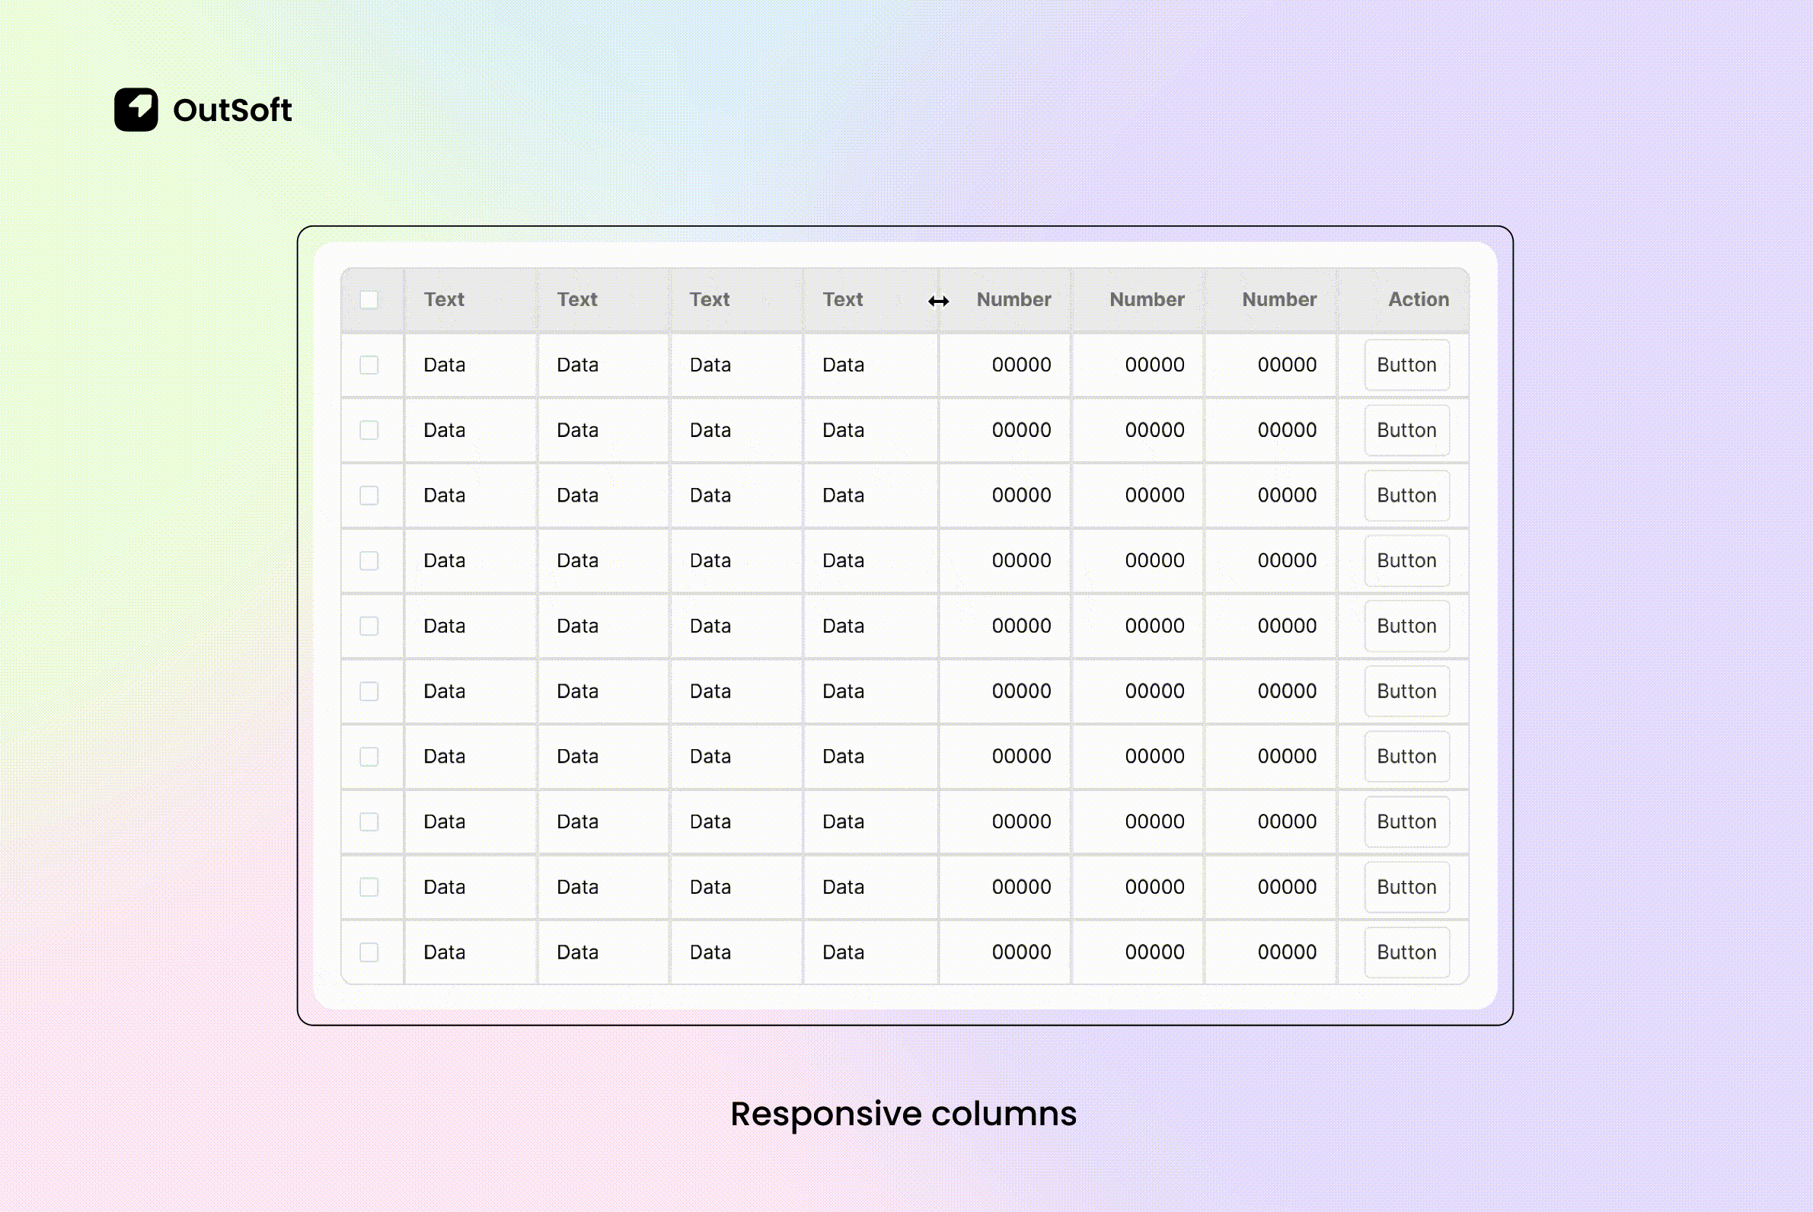Click the Action column header
This screenshot has height=1212, width=1813.
click(1418, 300)
